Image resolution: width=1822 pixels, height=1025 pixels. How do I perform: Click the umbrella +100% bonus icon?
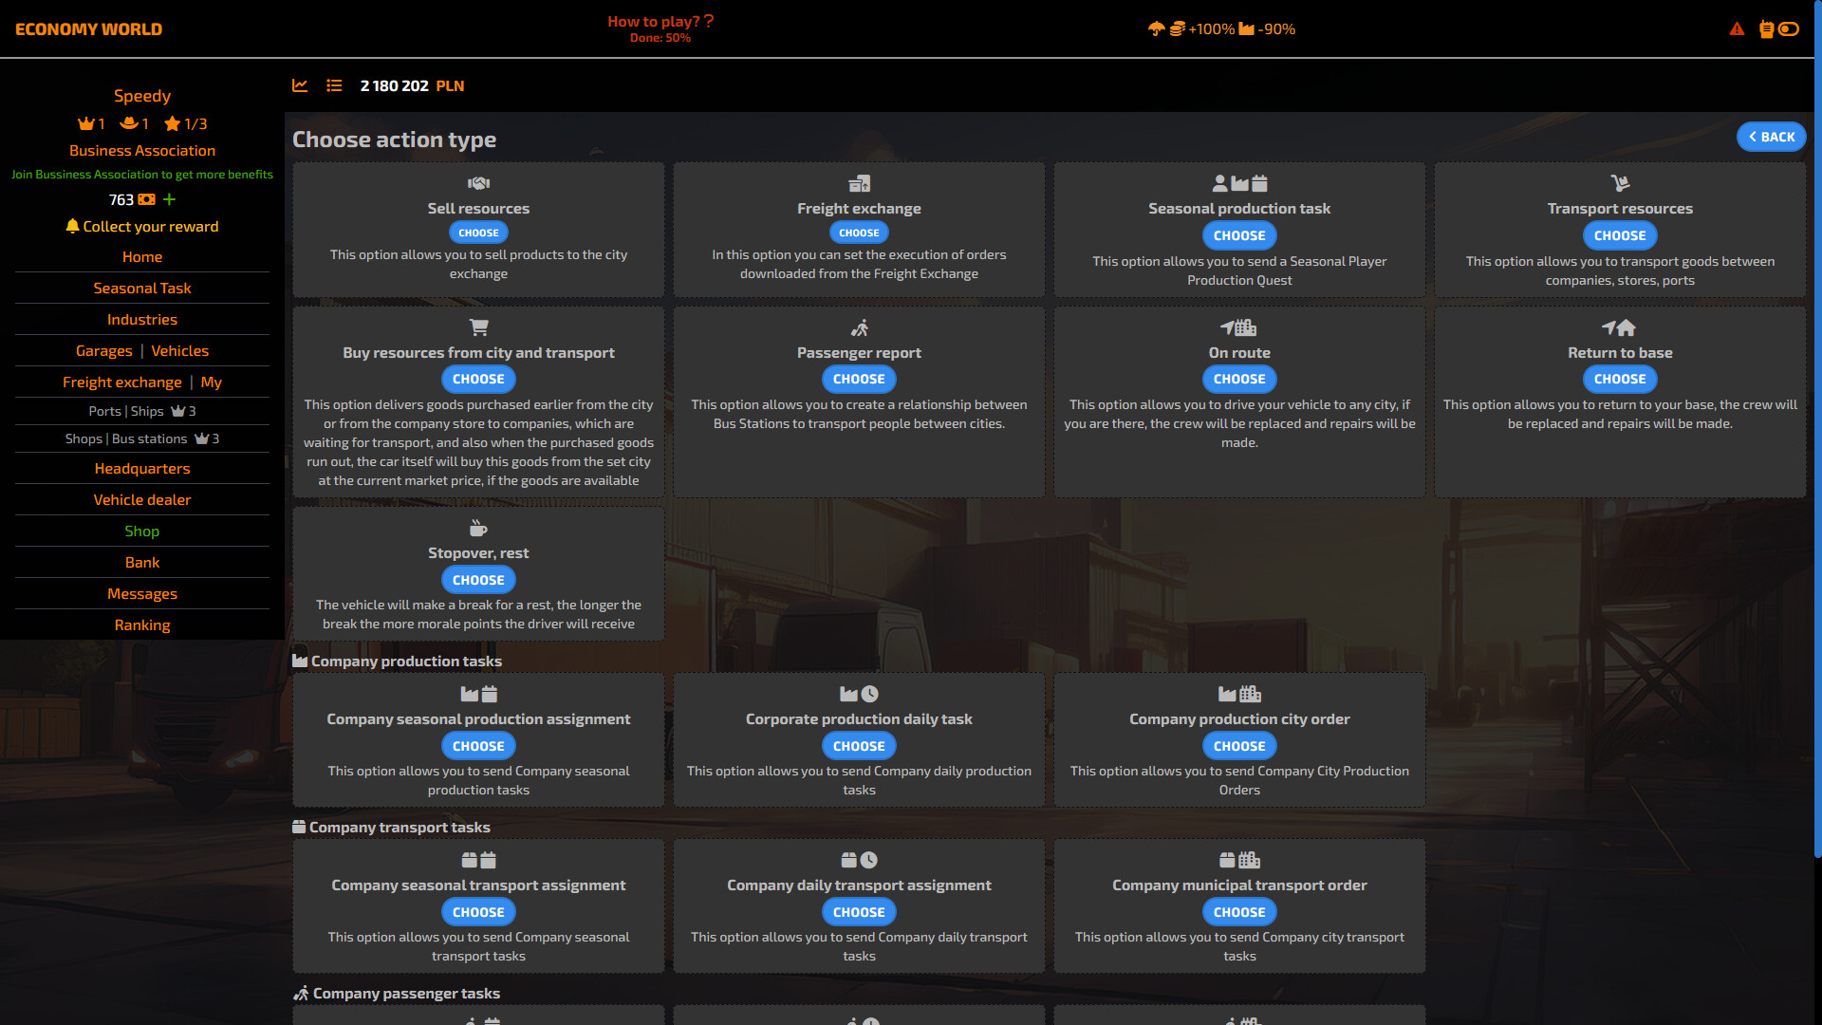(x=1156, y=28)
